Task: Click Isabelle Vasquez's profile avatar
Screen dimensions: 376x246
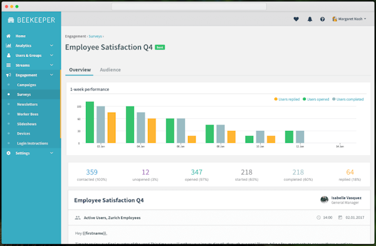Action: (x=324, y=200)
